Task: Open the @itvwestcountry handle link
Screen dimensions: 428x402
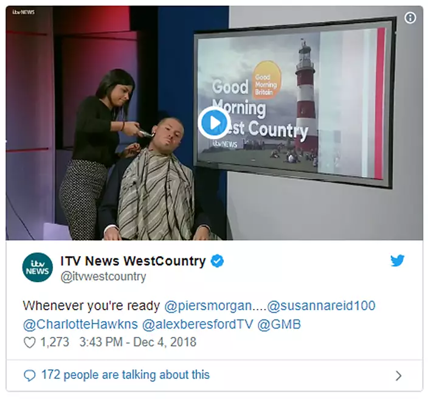Action: click(103, 277)
